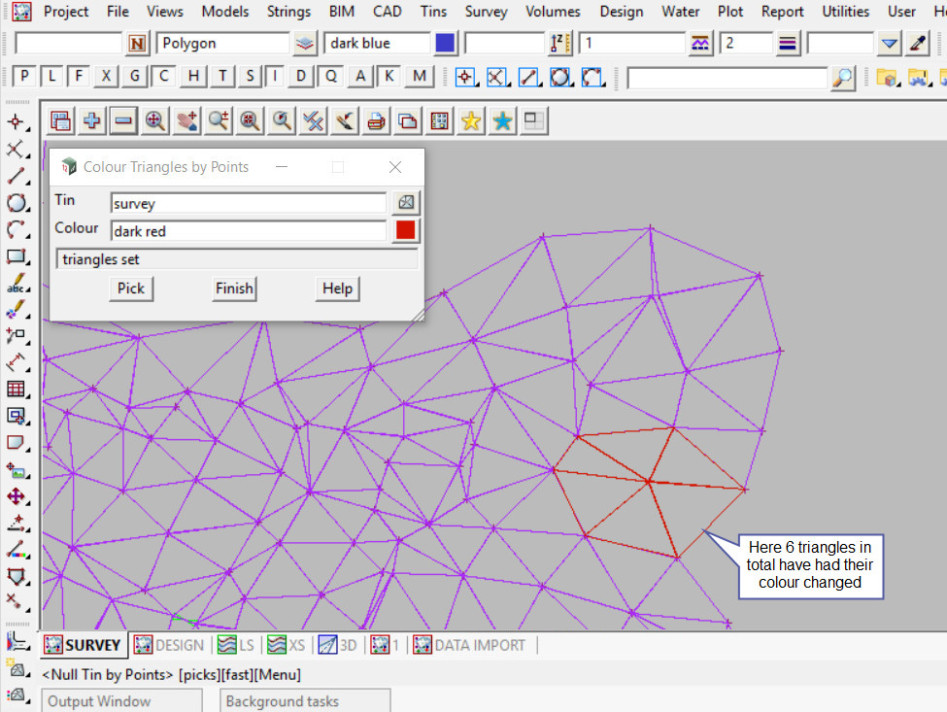Screen dimensions: 947x712
Task: Open the Polygon model layers dropdown icon
Action: 305,44
